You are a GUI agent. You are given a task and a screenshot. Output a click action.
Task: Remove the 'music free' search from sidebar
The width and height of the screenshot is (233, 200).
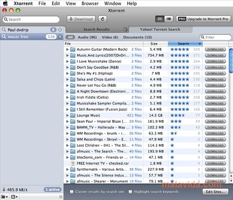[x=60, y=36]
